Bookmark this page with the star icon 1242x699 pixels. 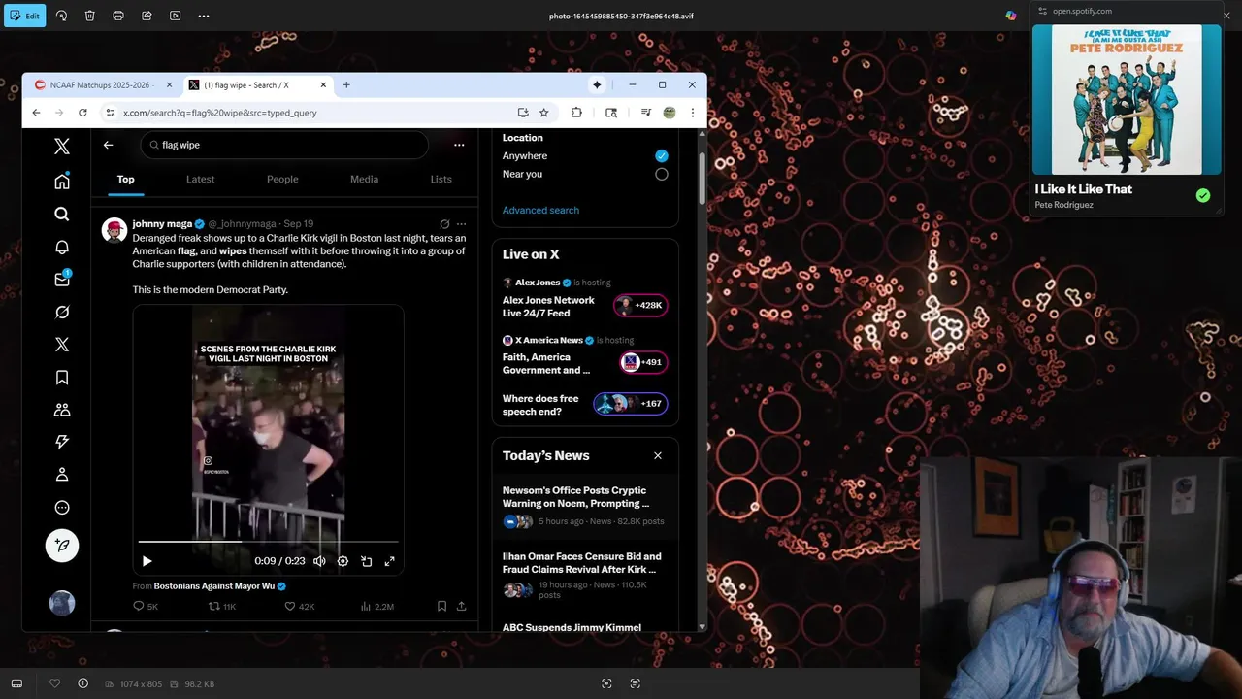click(x=543, y=113)
